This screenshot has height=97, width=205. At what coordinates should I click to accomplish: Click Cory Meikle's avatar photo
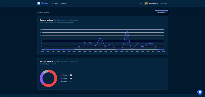(146, 3)
